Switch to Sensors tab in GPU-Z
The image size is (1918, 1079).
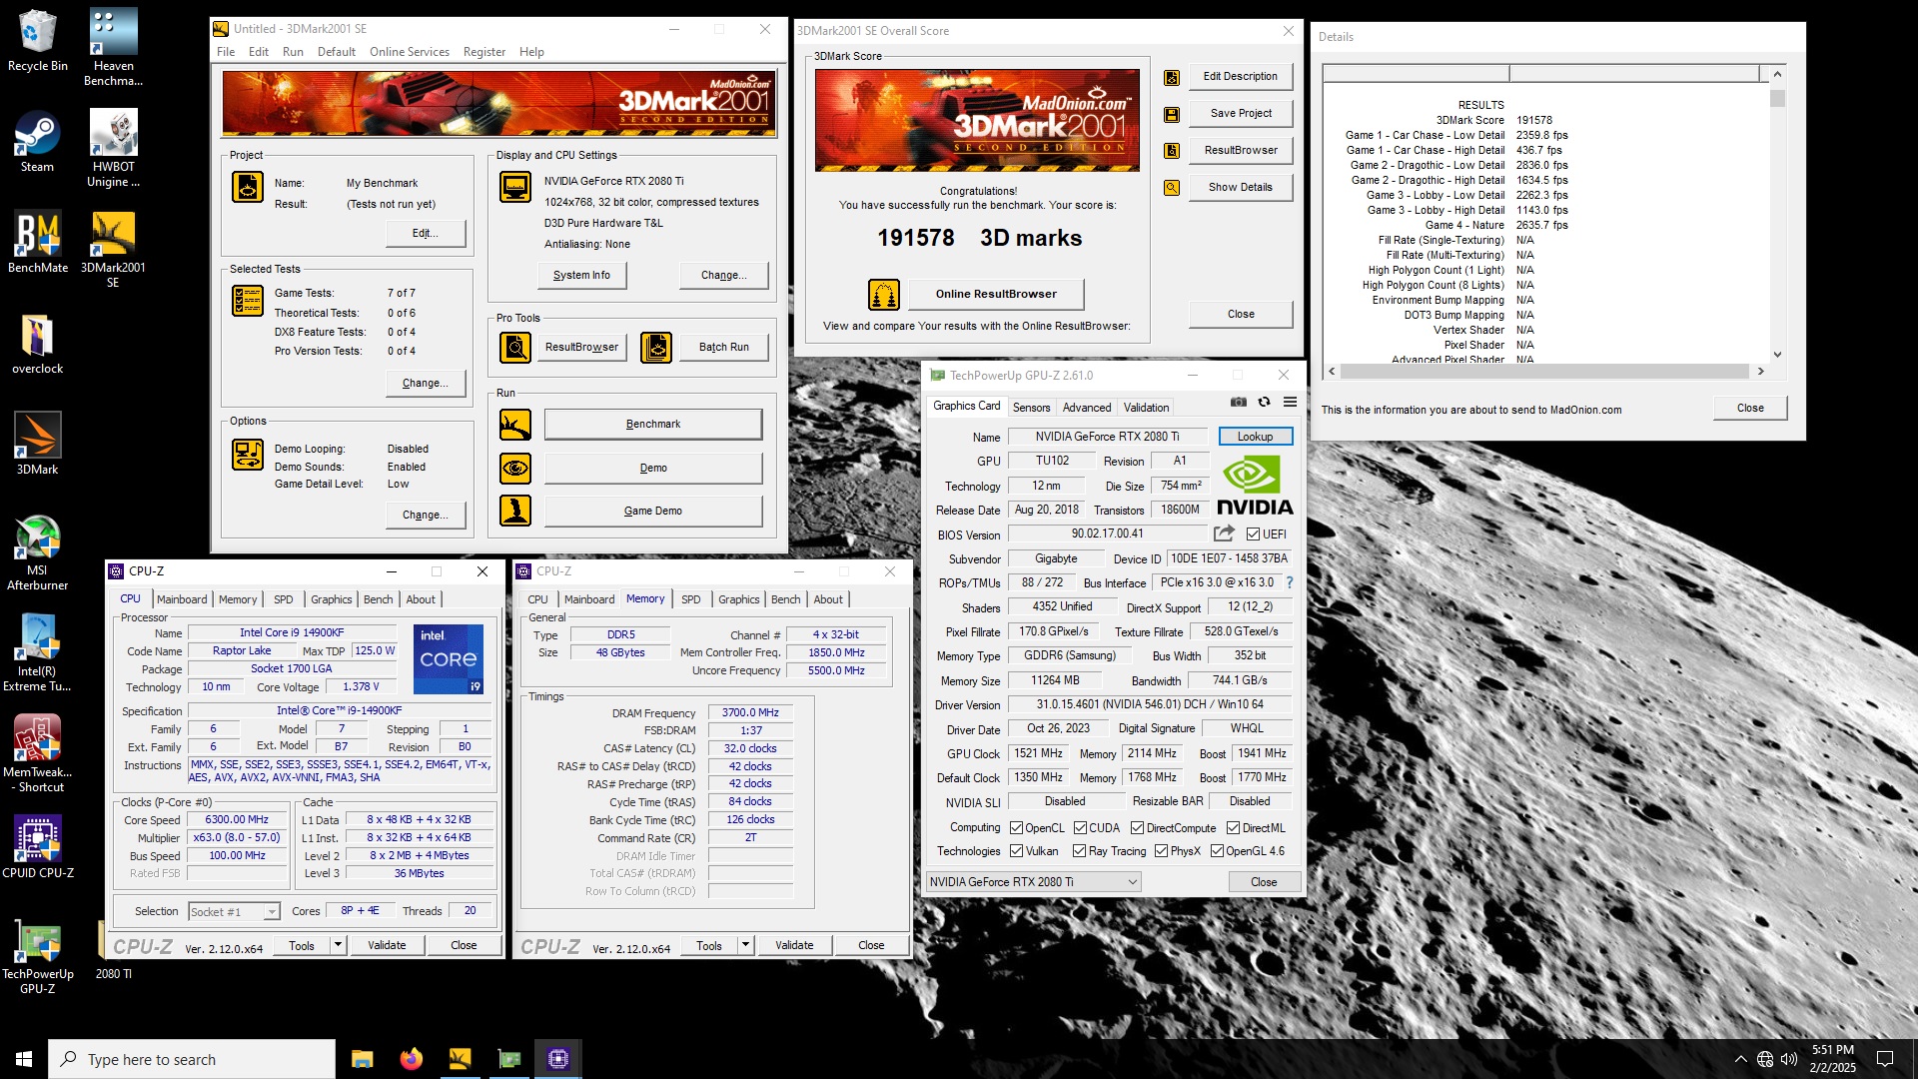[1031, 408]
